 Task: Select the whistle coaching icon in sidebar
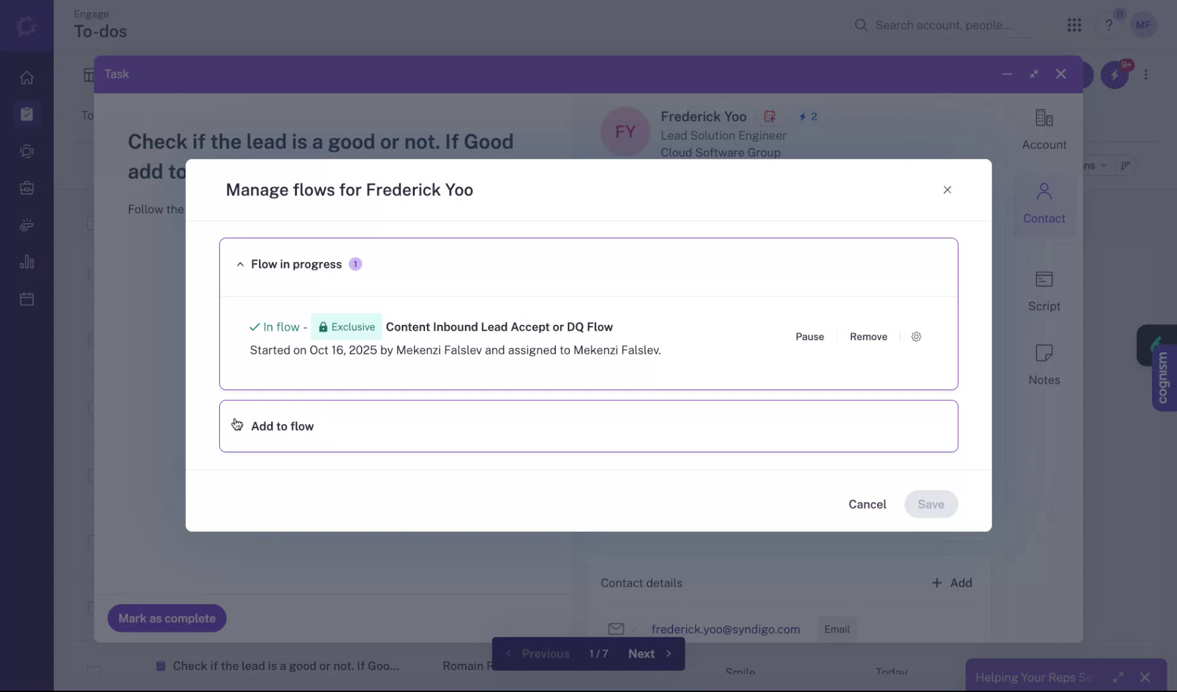(26, 224)
